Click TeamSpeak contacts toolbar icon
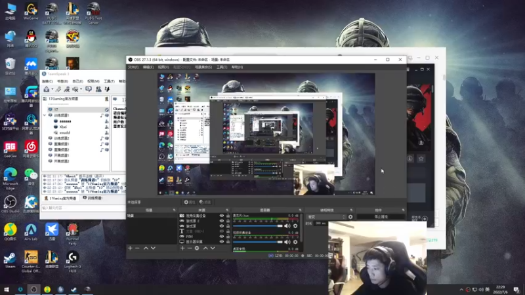525x295 pixels. [98, 89]
